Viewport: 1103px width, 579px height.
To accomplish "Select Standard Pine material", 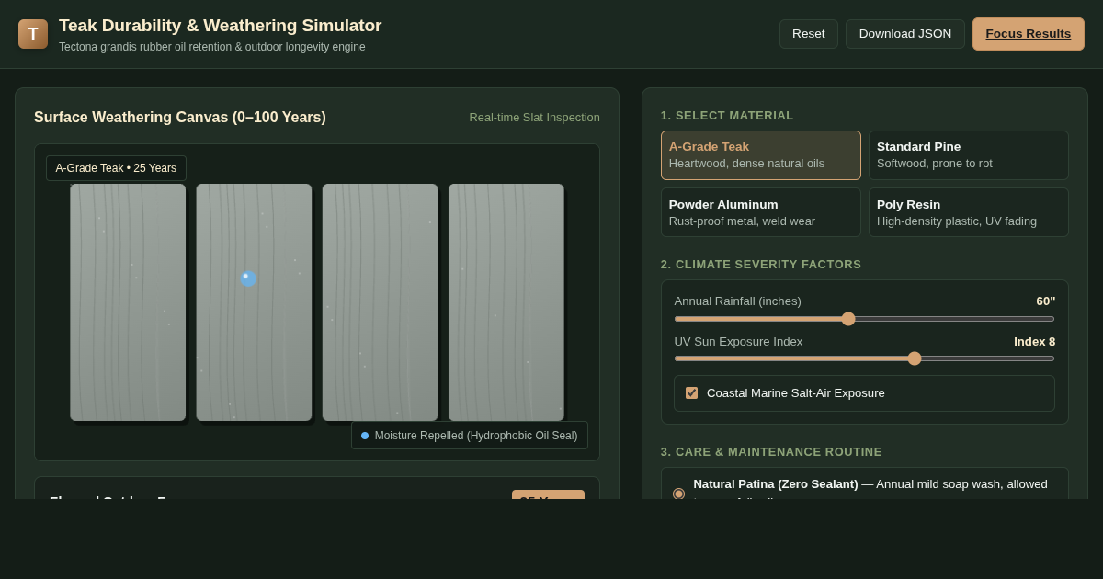I will click(x=969, y=155).
